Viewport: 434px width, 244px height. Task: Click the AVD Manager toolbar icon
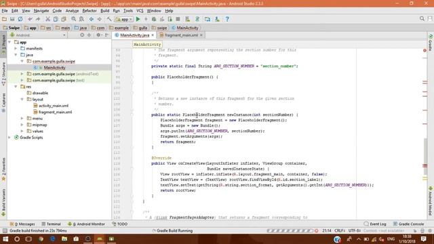coord(187,19)
